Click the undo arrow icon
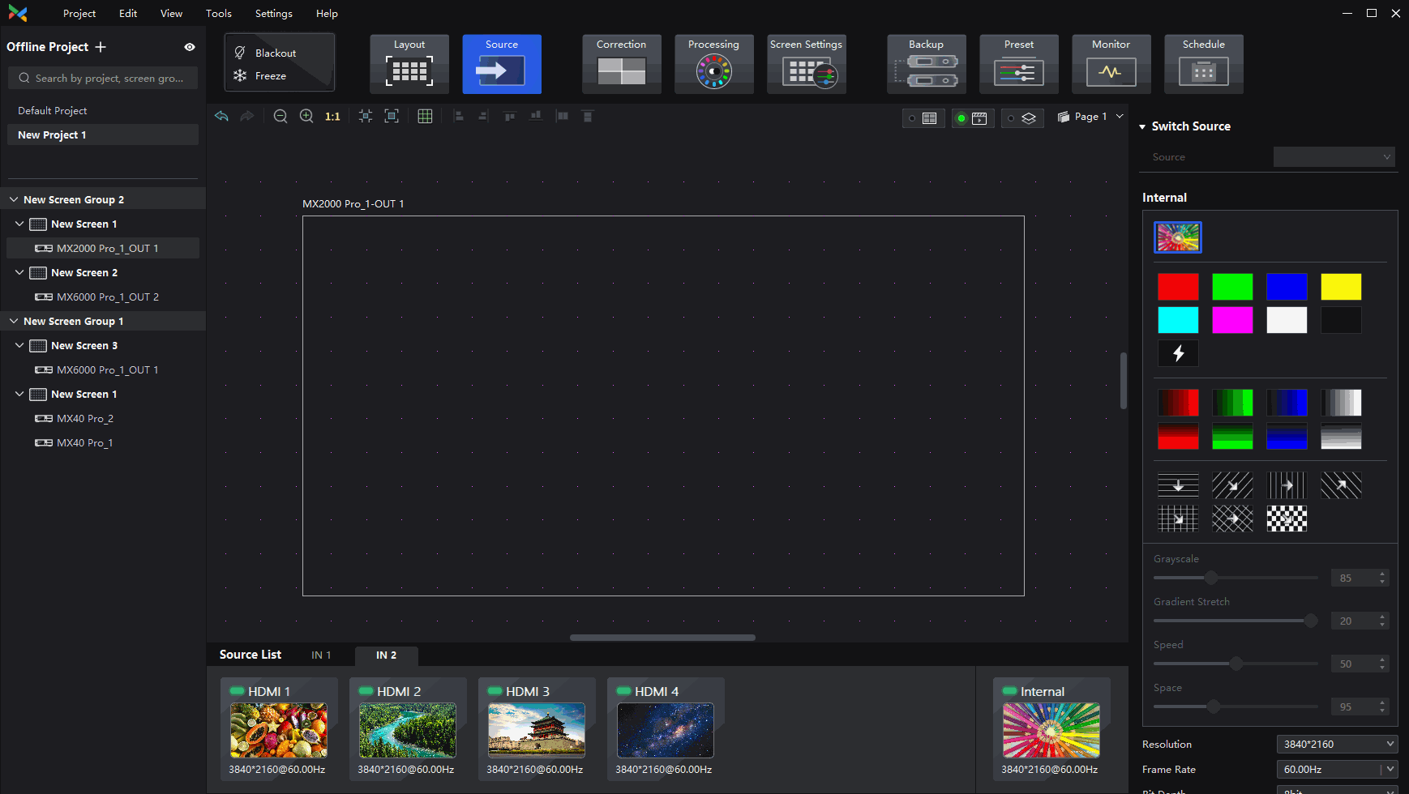This screenshot has width=1409, height=794. coord(221,117)
